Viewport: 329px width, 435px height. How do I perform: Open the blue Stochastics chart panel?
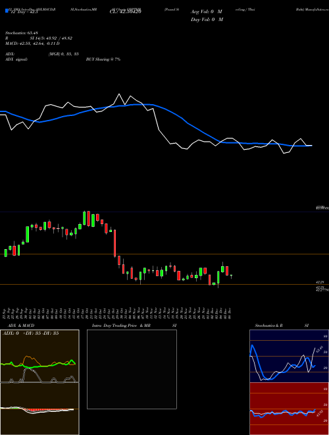pos(289,356)
